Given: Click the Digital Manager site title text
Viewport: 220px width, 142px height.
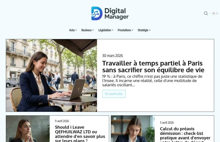Looking at the screenshot, I should coord(116,14).
